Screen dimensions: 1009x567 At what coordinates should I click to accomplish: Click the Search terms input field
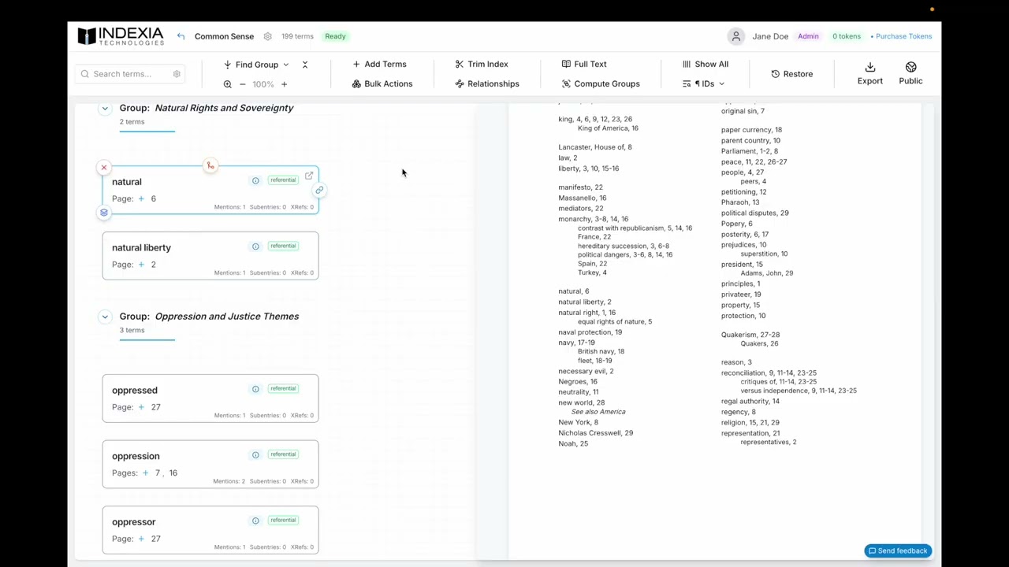(130, 74)
